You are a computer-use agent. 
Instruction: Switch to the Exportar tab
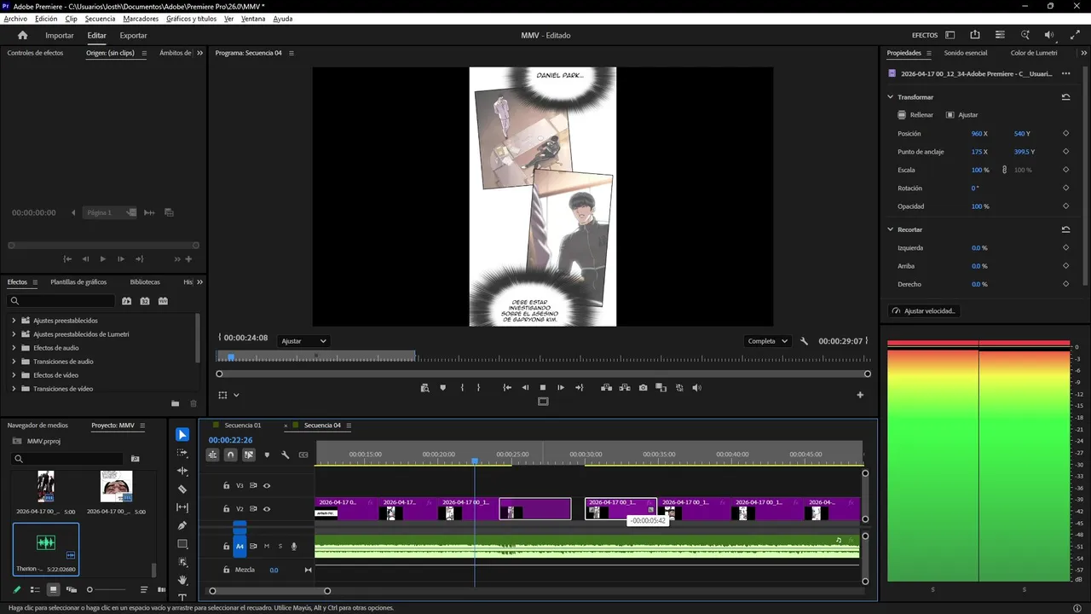(x=133, y=36)
